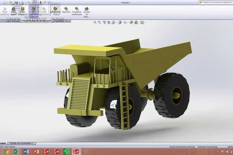
Task: Start the Renderizado final render
Action: tap(55, 11)
